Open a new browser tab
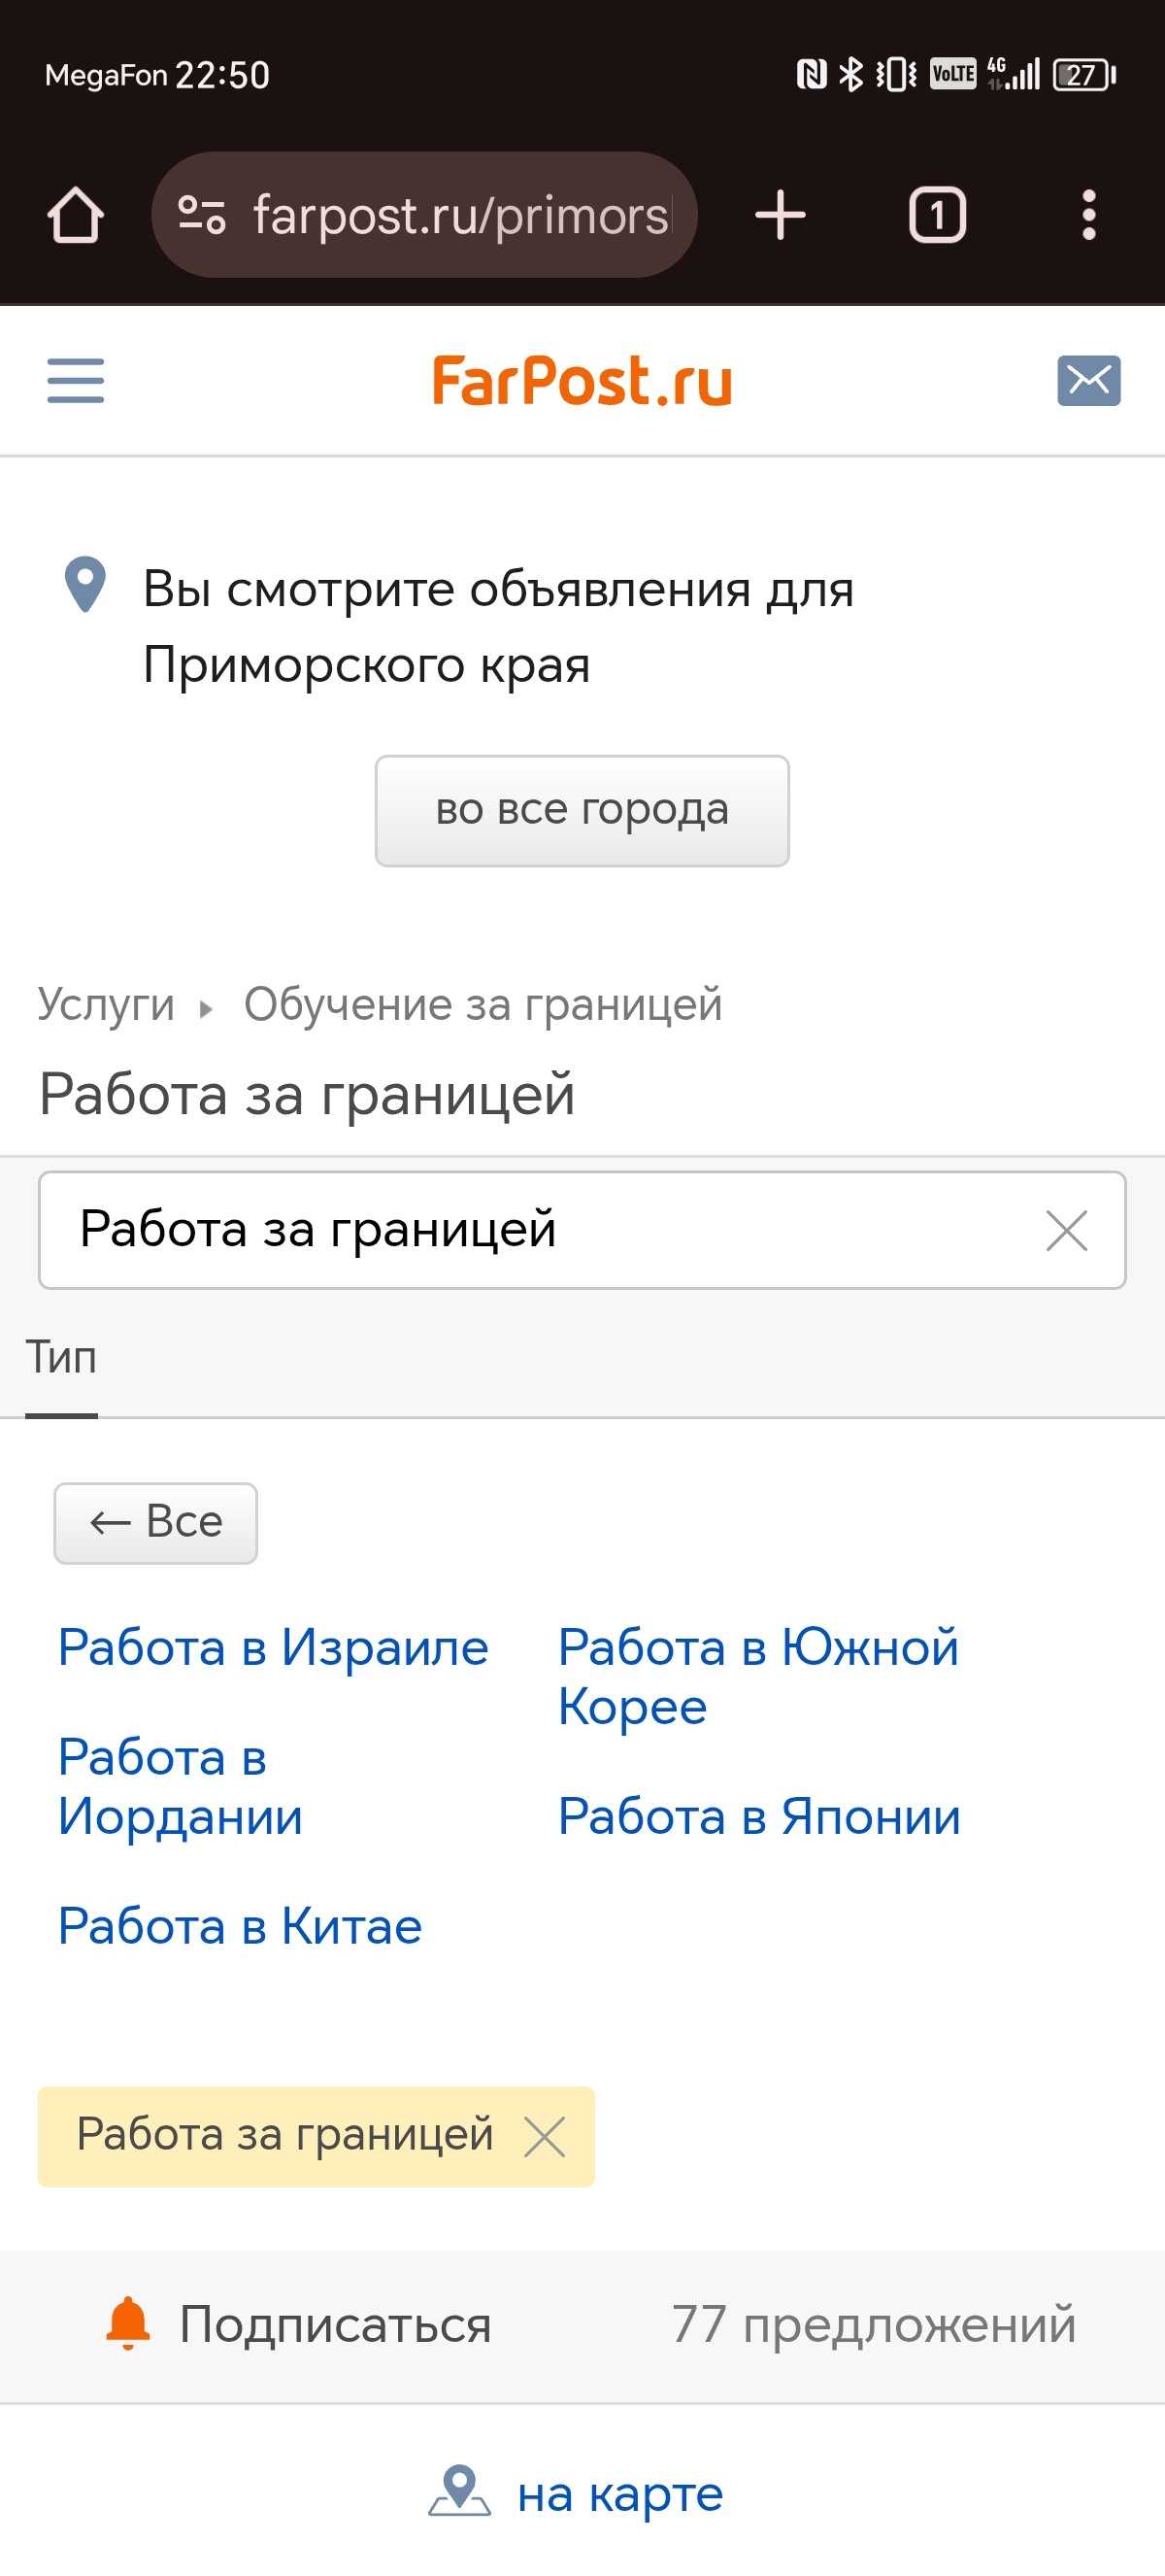1165x2576 pixels. point(780,215)
